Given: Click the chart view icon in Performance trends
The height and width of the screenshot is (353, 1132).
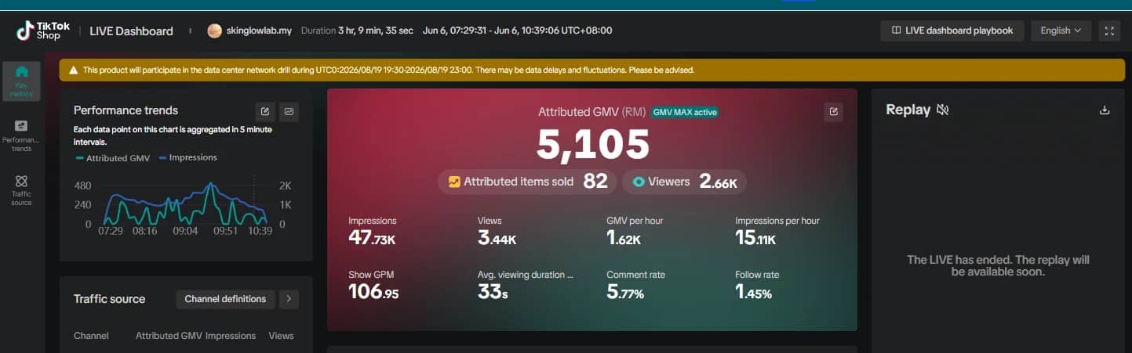Looking at the screenshot, I should click(289, 112).
